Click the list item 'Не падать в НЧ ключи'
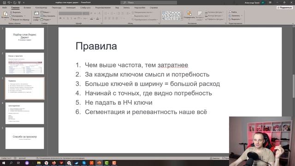Image resolution: width=295 pixels, height=166 pixels. (x=118, y=102)
